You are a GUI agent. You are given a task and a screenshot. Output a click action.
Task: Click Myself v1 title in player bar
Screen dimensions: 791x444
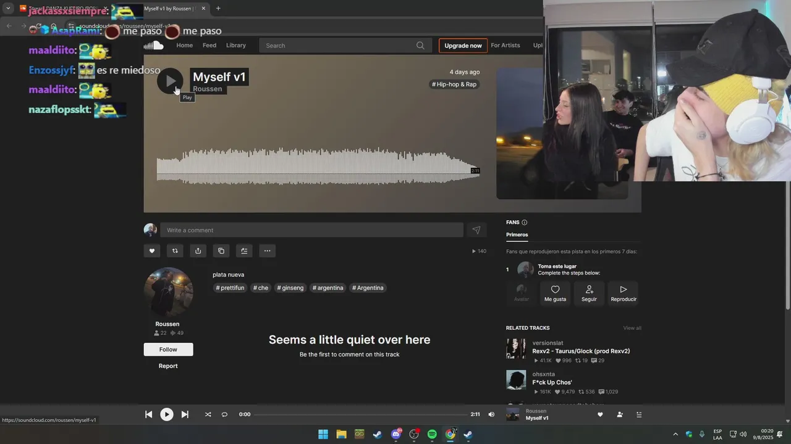click(537, 418)
